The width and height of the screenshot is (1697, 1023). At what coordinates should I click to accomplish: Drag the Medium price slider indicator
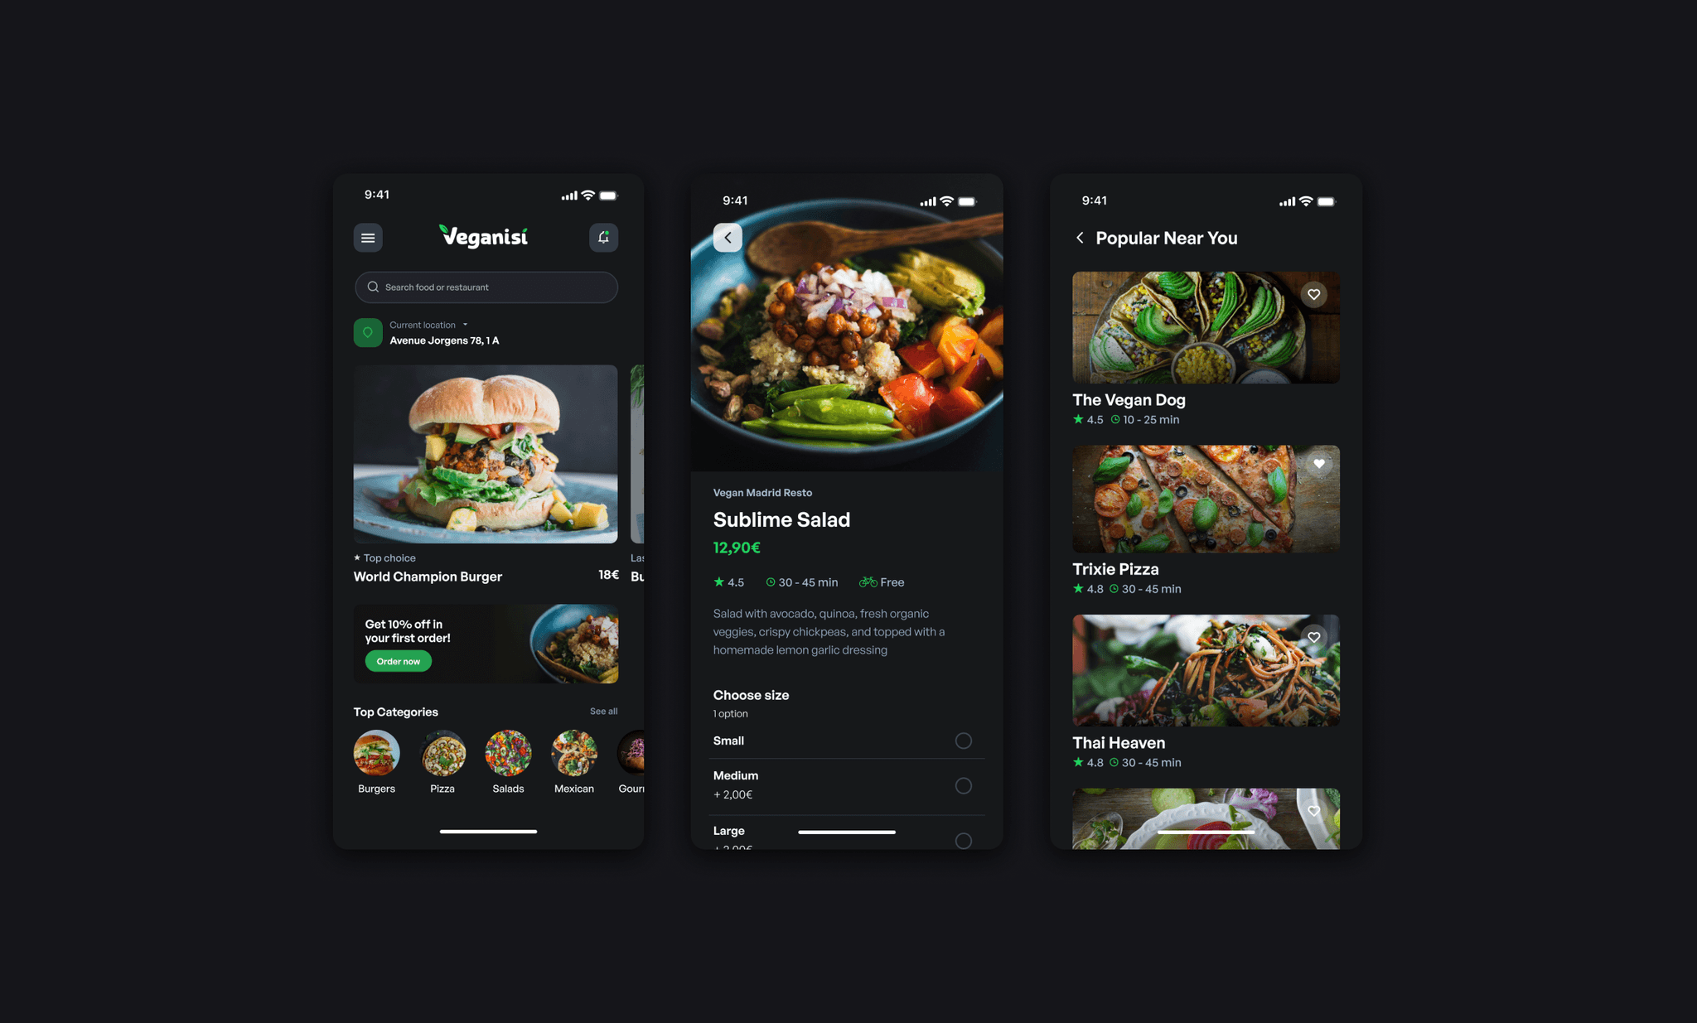point(964,784)
